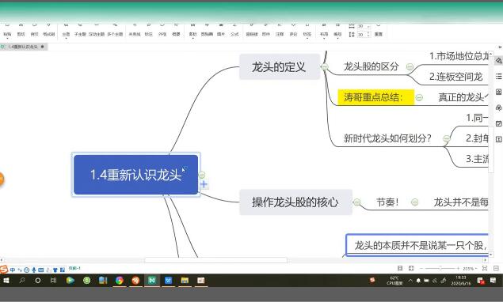Toggle collapse on 操作龙头股的核心 node

pos(356,202)
